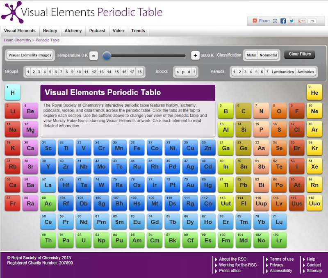Open the Accessibility footer link
This screenshot has height=278, width=328.
pos(281,271)
